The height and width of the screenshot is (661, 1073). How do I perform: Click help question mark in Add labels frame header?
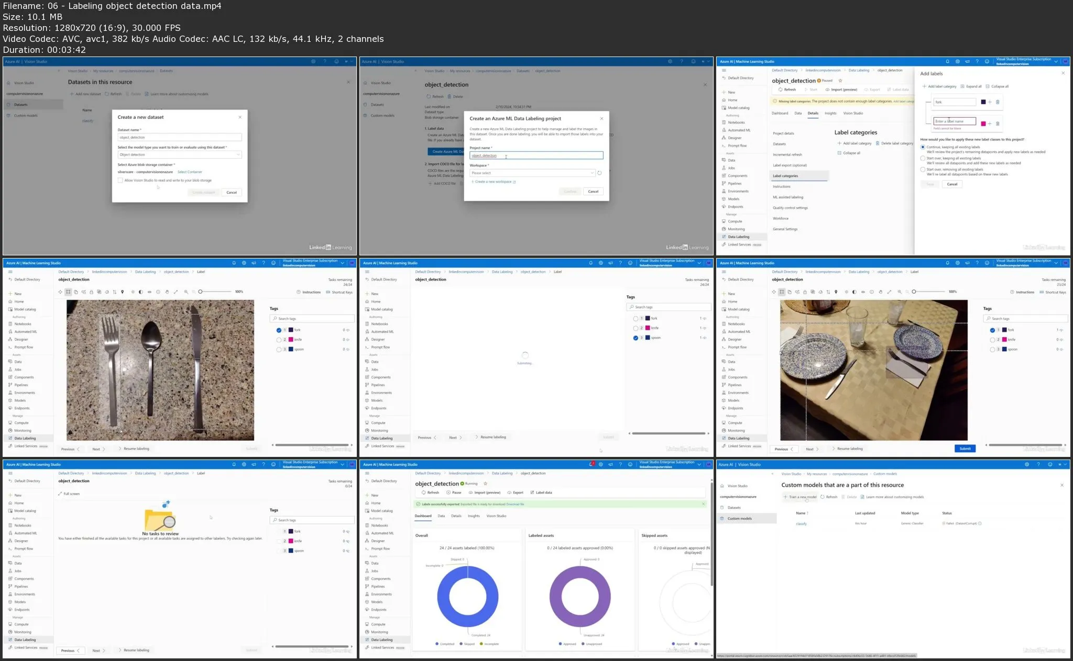(x=977, y=61)
